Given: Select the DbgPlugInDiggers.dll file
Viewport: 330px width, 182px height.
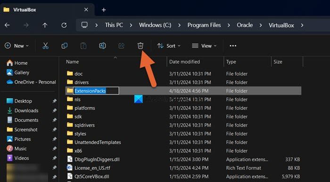Looking at the screenshot, I should (x=183, y=159).
